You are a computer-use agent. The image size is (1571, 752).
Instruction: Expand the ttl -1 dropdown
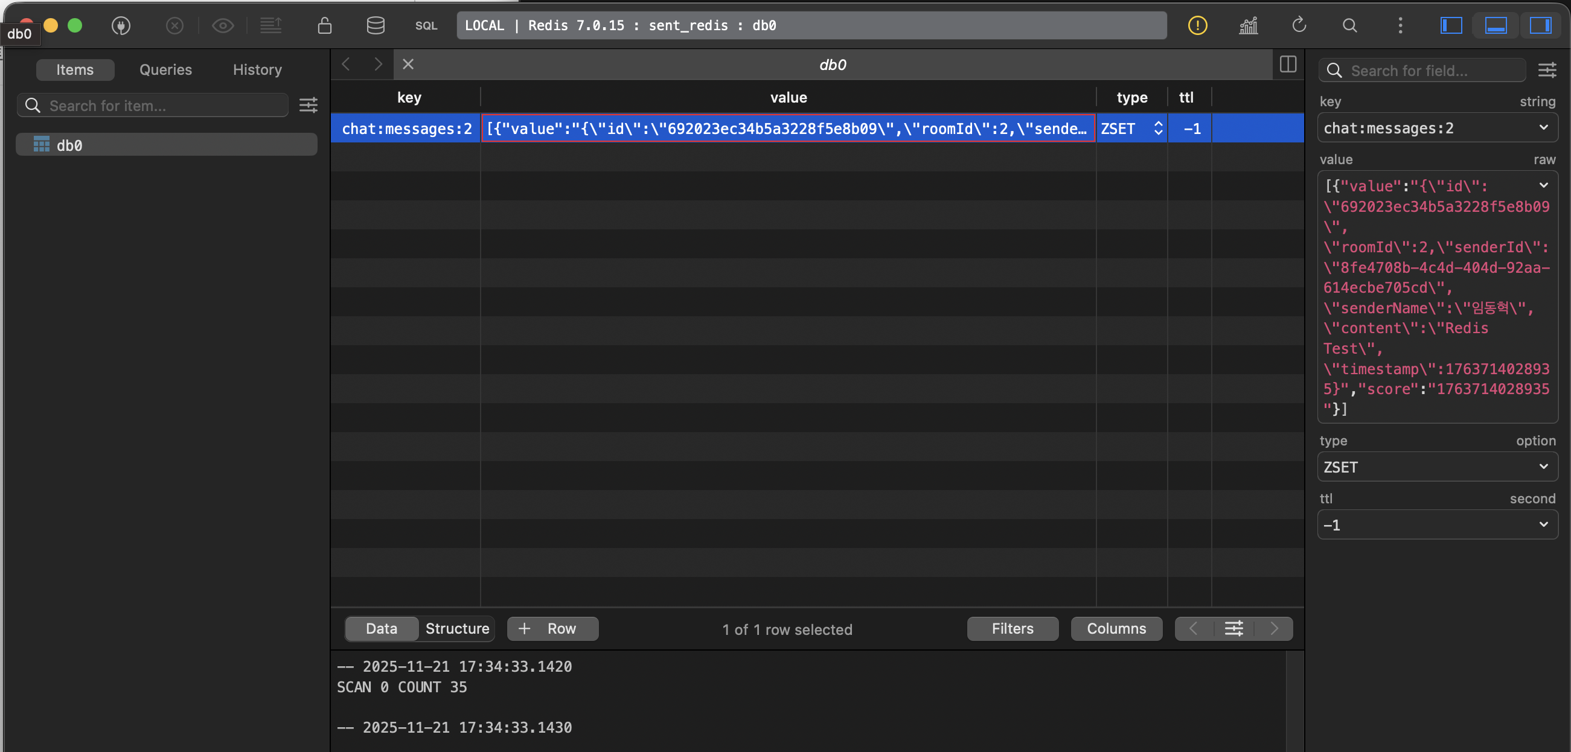click(1543, 524)
